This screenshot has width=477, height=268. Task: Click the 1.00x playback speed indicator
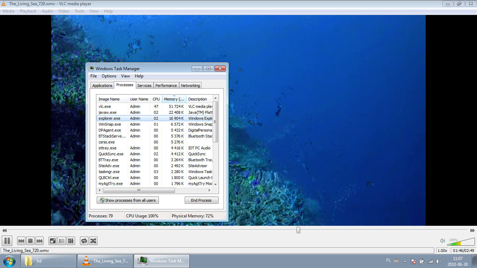click(442, 251)
